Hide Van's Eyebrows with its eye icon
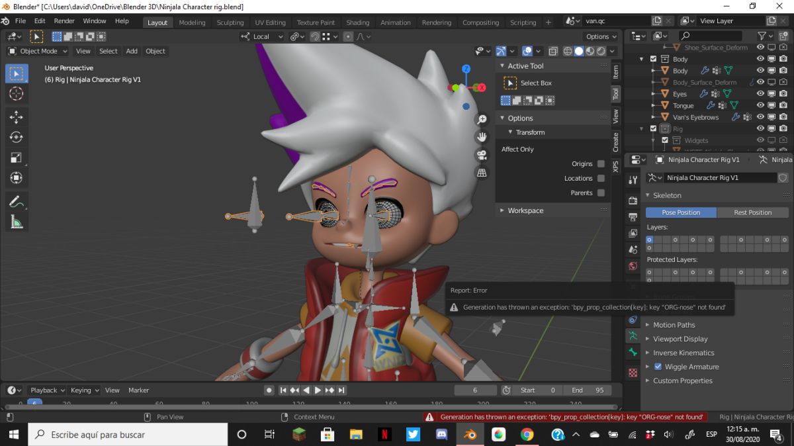The image size is (794, 446). coord(761,117)
